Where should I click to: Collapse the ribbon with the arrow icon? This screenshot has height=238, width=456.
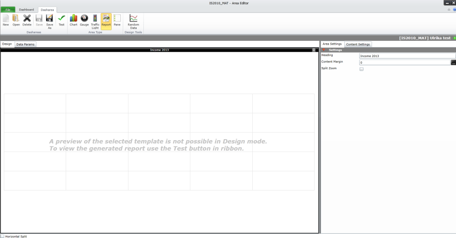point(449,10)
